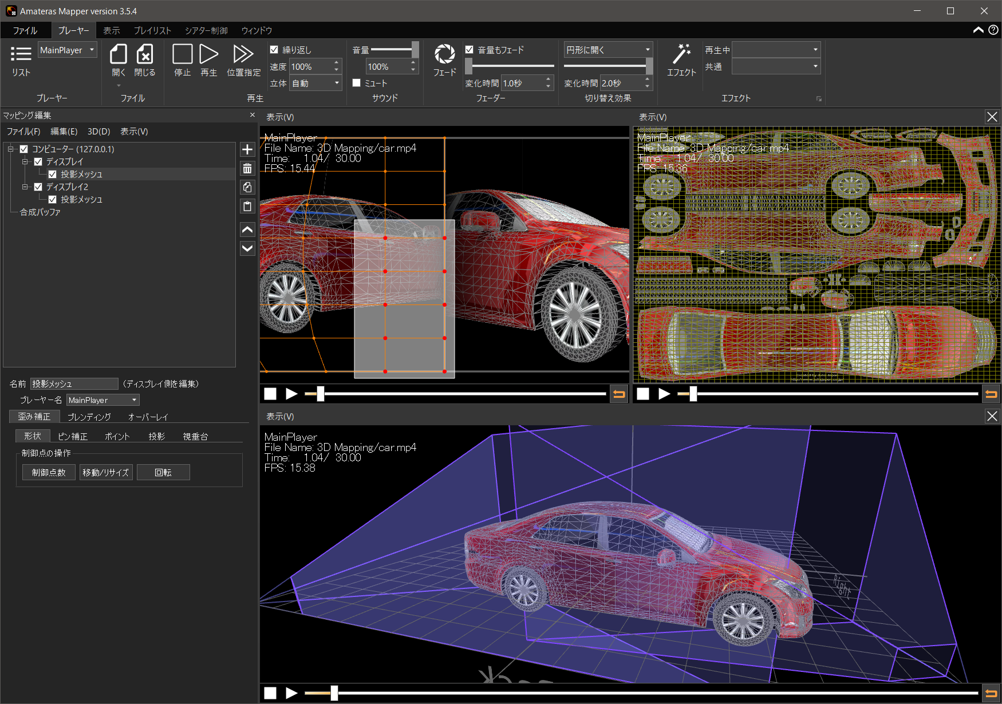Open the 円形に開く transition dropdown
Viewport: 1002px width, 704px height.
point(608,50)
